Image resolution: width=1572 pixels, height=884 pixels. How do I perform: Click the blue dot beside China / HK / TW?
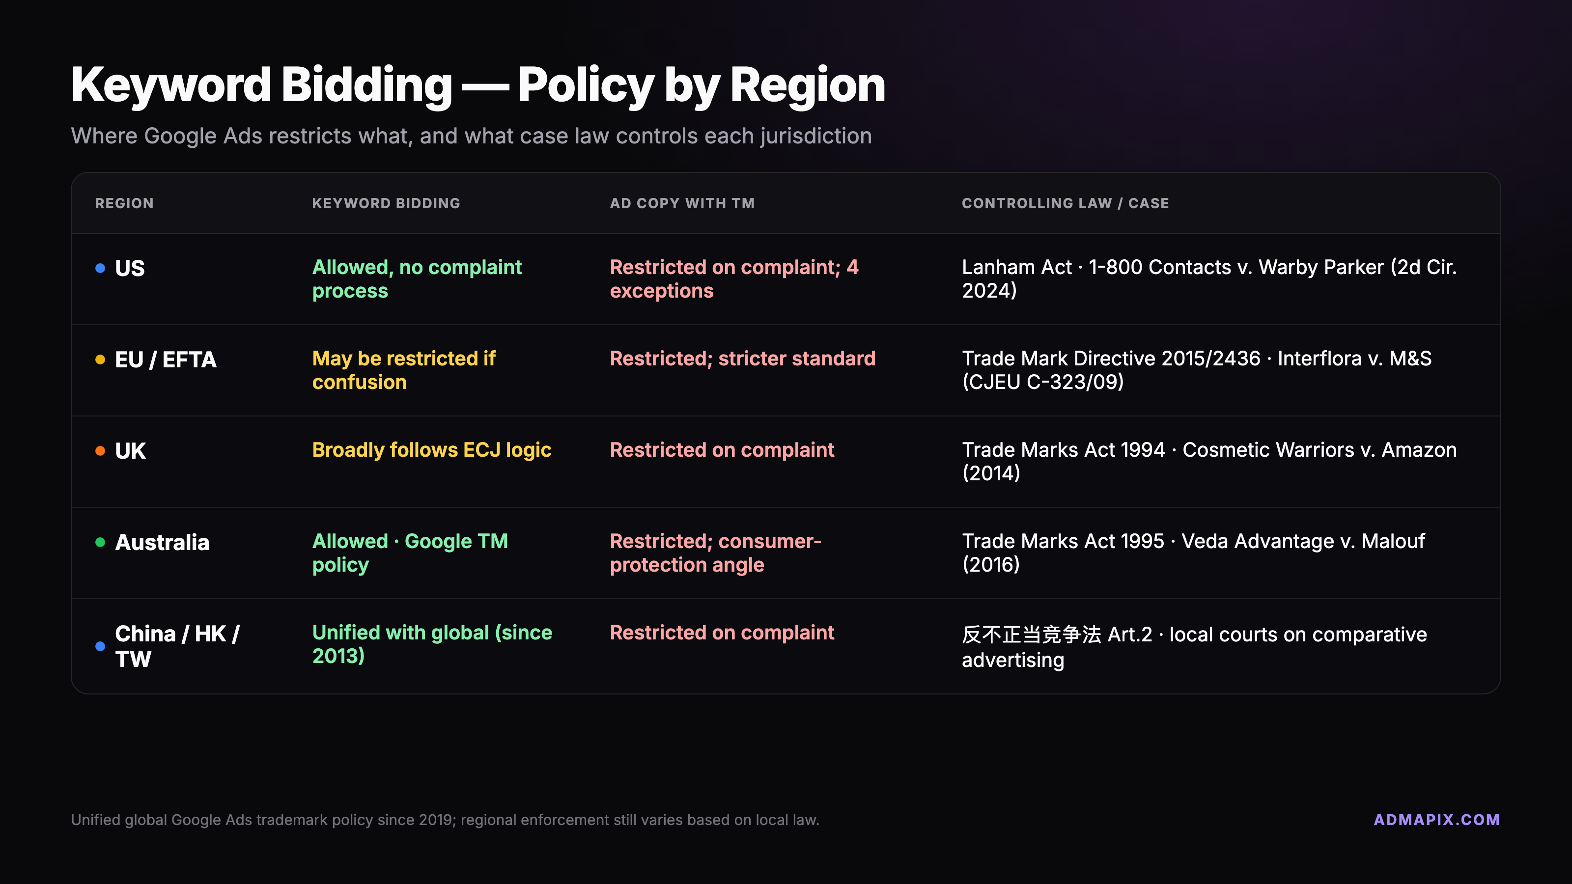(100, 646)
